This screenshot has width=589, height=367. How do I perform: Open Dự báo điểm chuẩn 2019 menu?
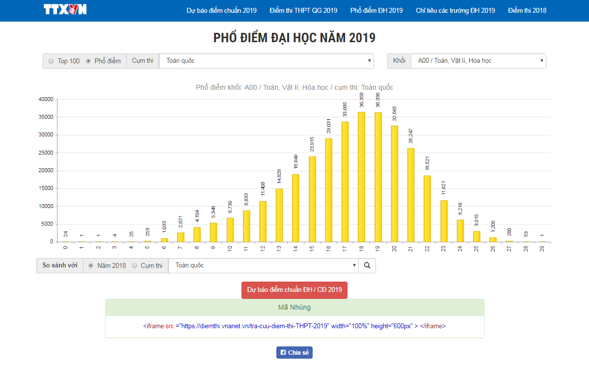(221, 10)
